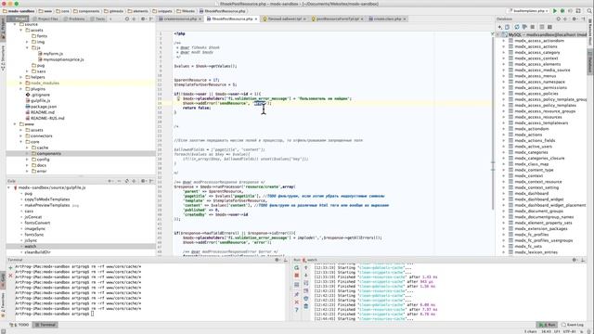Screen dimensions: 594x334
Task: Click the terminal command prompt line
Action: pyautogui.click(x=54, y=314)
